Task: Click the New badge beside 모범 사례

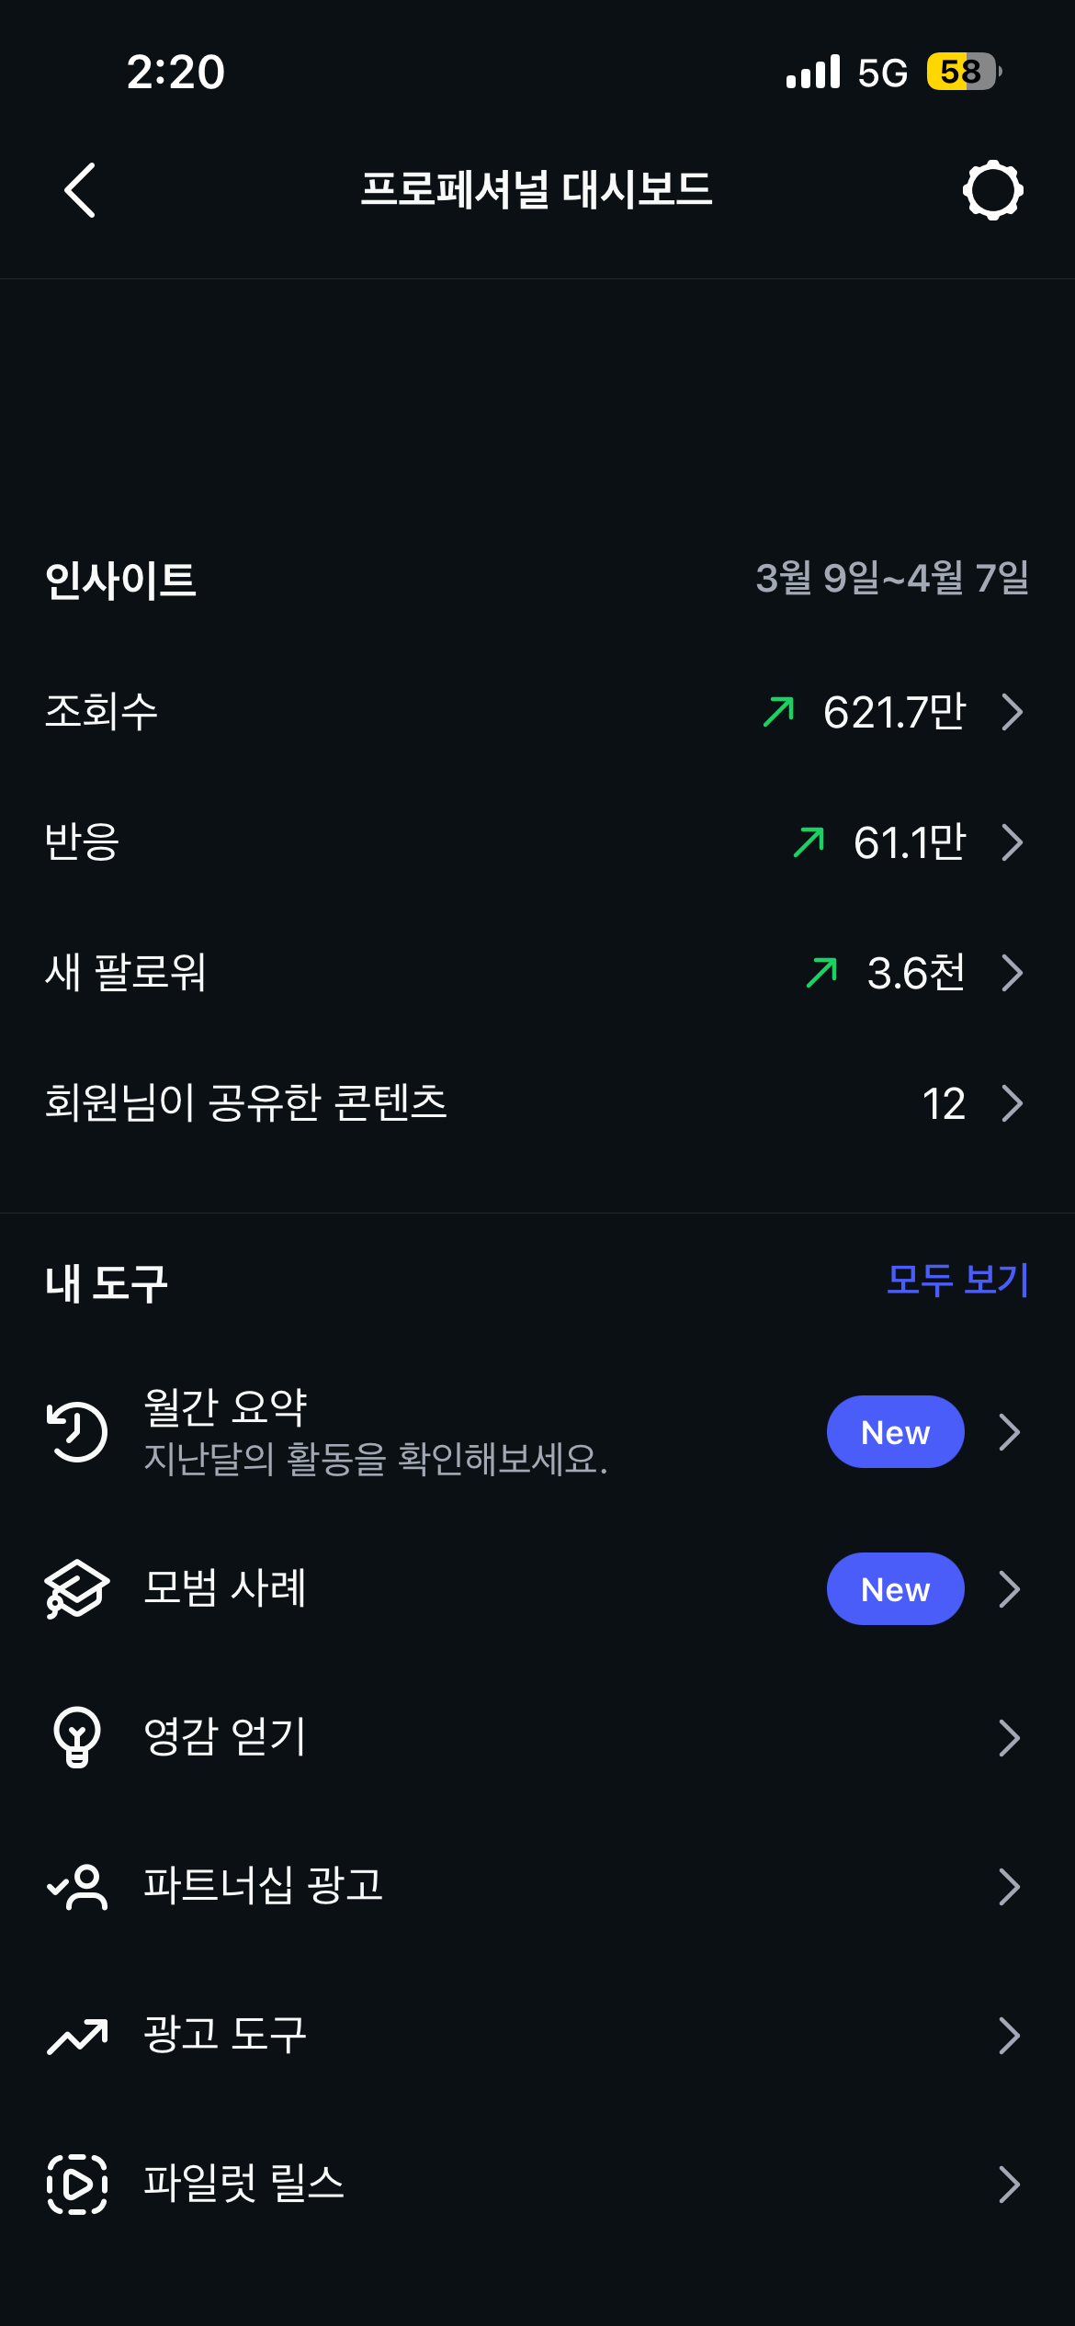Action: click(x=895, y=1588)
